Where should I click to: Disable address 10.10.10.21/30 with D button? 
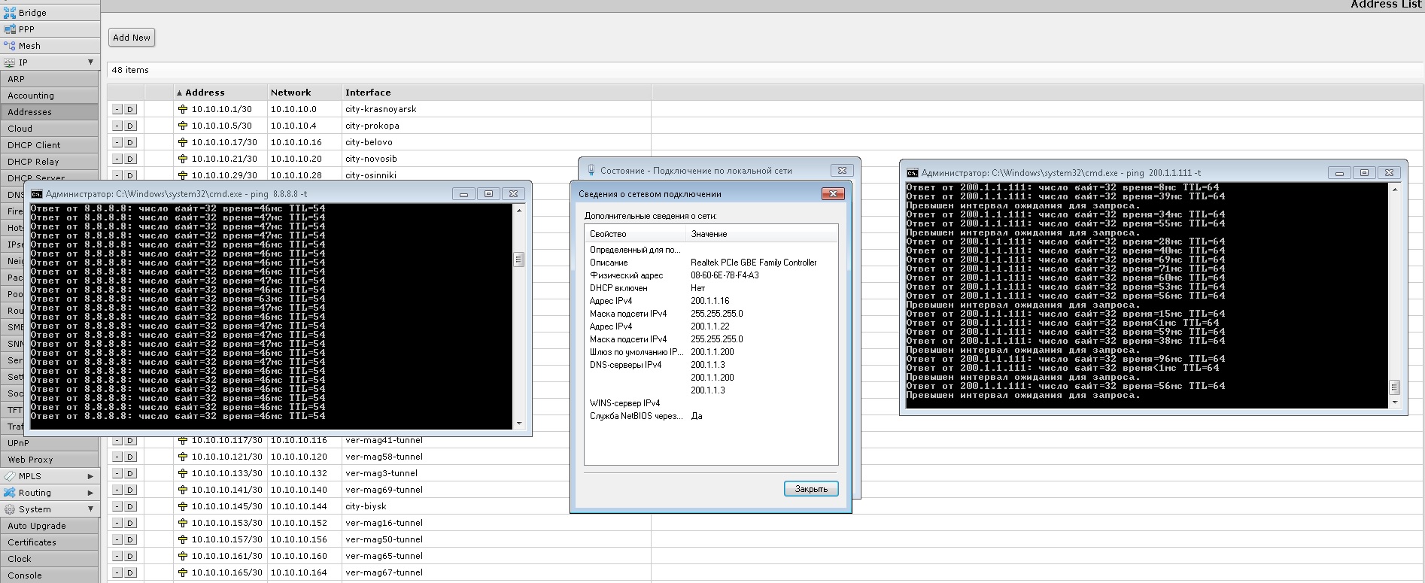pos(130,159)
